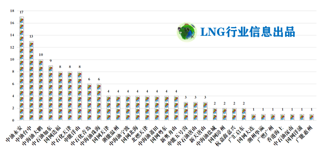This screenshot has width=329, height=153.
Task: Click the globe logo beside LNG行业信息出品
Action: point(187,32)
